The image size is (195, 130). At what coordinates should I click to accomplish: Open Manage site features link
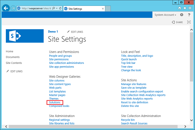point(134,84)
